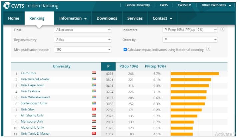Viewport: 240px width, 139px height.
Task: Open the Indicators help question mark icon
Action: pyautogui.click(x=222, y=29)
